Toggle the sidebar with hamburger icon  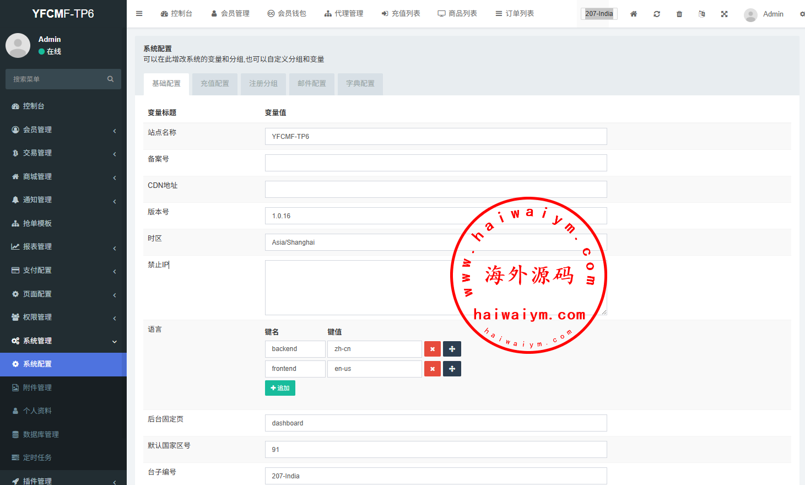coord(139,14)
